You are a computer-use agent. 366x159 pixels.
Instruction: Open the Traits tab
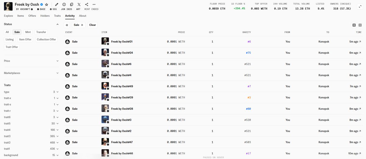[x=57, y=16]
